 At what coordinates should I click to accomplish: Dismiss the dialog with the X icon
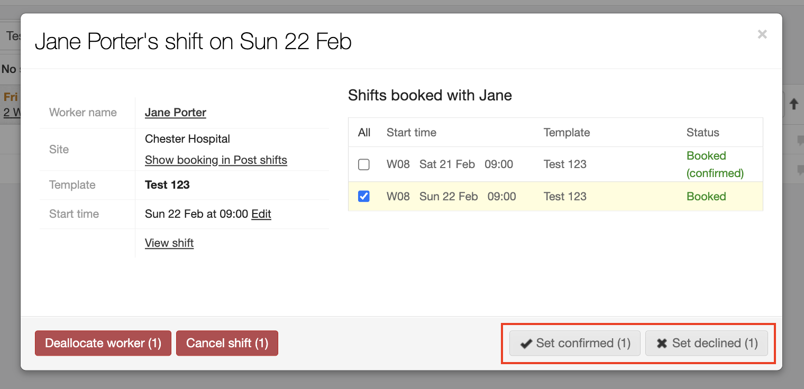click(762, 34)
